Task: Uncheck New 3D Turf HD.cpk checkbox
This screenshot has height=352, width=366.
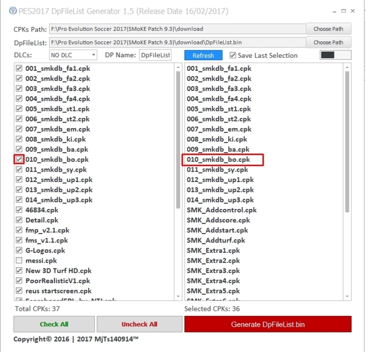Action: pyautogui.click(x=19, y=271)
